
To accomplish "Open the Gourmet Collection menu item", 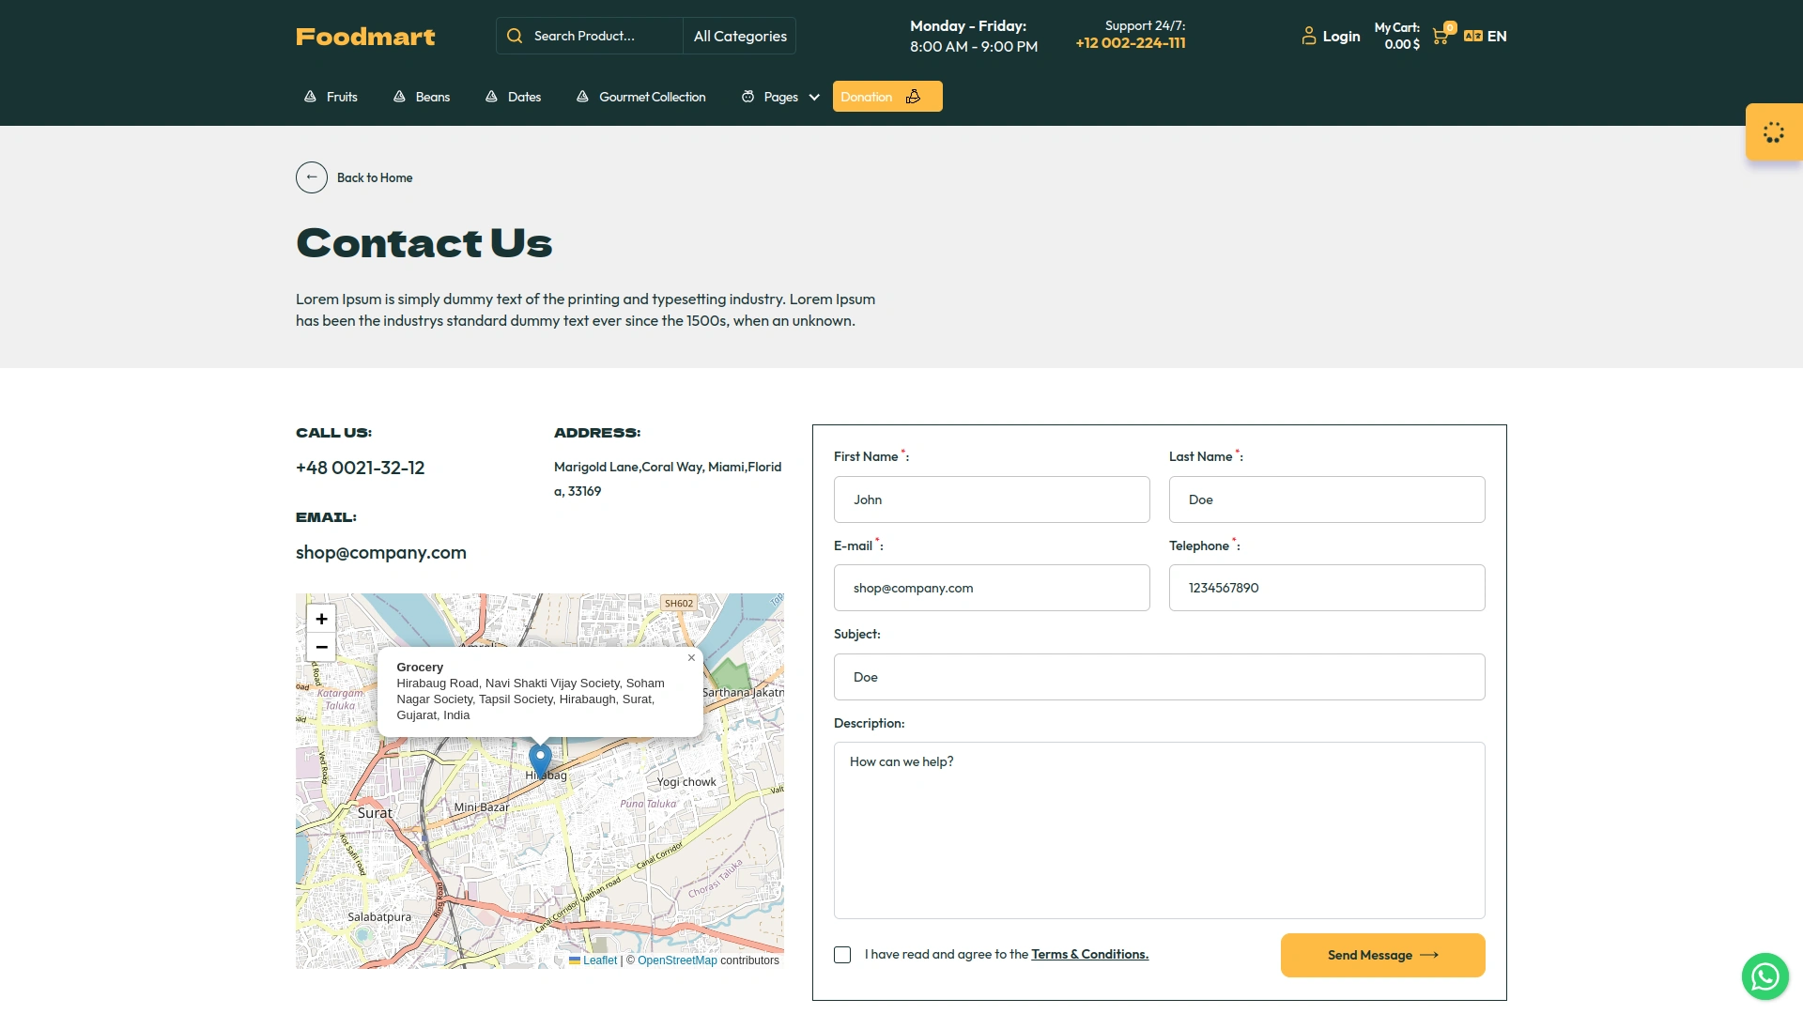I will coord(652,97).
